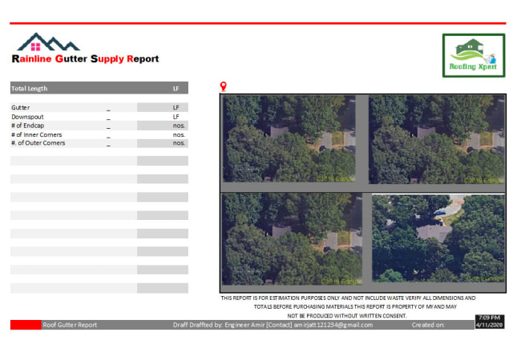This screenshot has height=352, width=529.
Task: Click the nos. cell for Inner Corners
Action: [x=179, y=134]
